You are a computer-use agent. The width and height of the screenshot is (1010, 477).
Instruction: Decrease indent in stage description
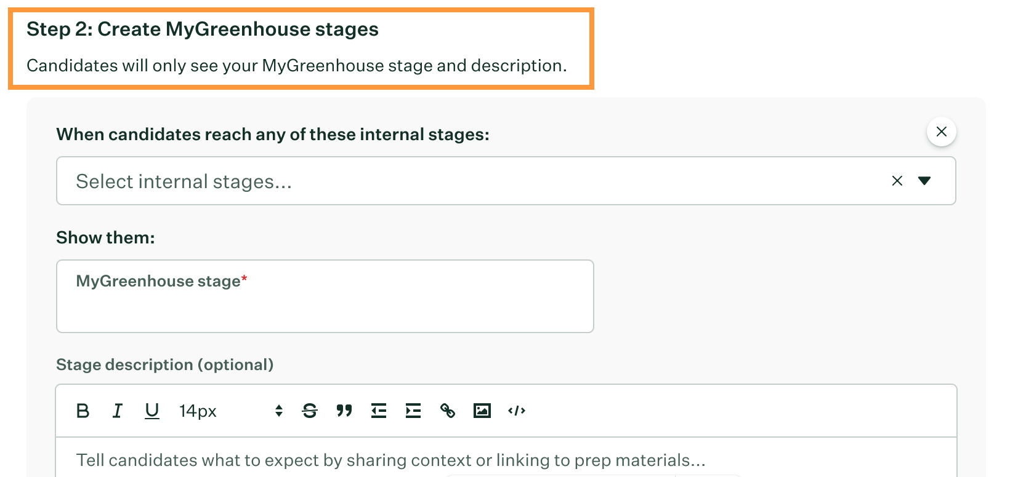[x=379, y=411]
